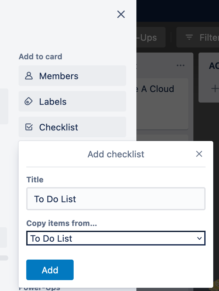Image resolution: width=219 pixels, height=291 pixels.
Task: Click the Filter funnel icon
Action: point(189,37)
